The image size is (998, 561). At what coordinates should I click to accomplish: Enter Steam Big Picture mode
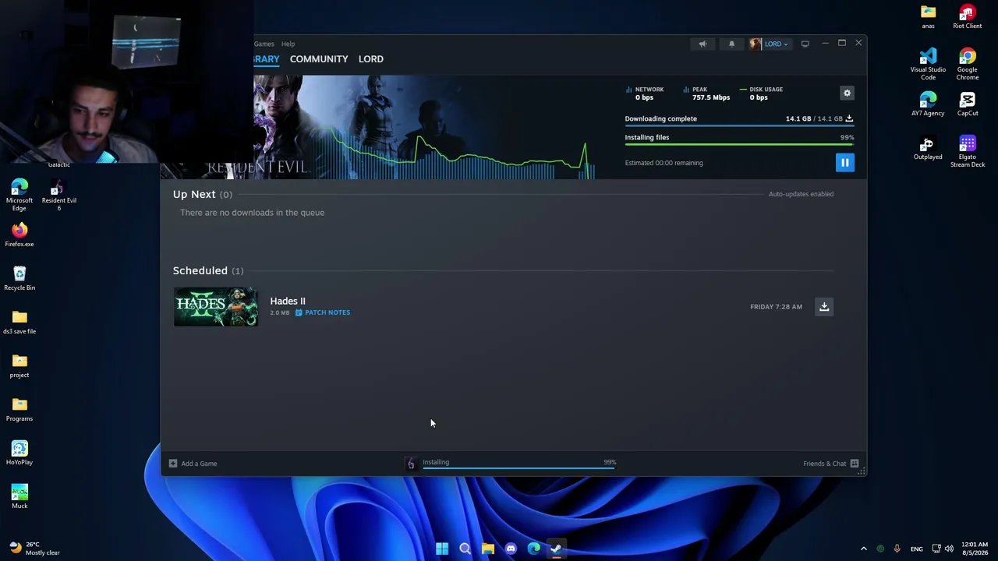(805, 44)
